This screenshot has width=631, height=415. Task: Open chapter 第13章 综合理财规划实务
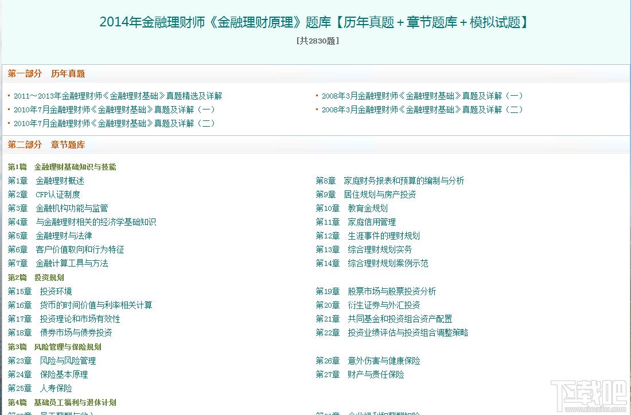coord(364,250)
